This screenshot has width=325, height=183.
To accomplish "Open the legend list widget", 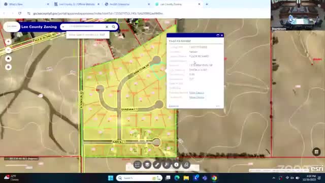I will (x=137, y=165).
